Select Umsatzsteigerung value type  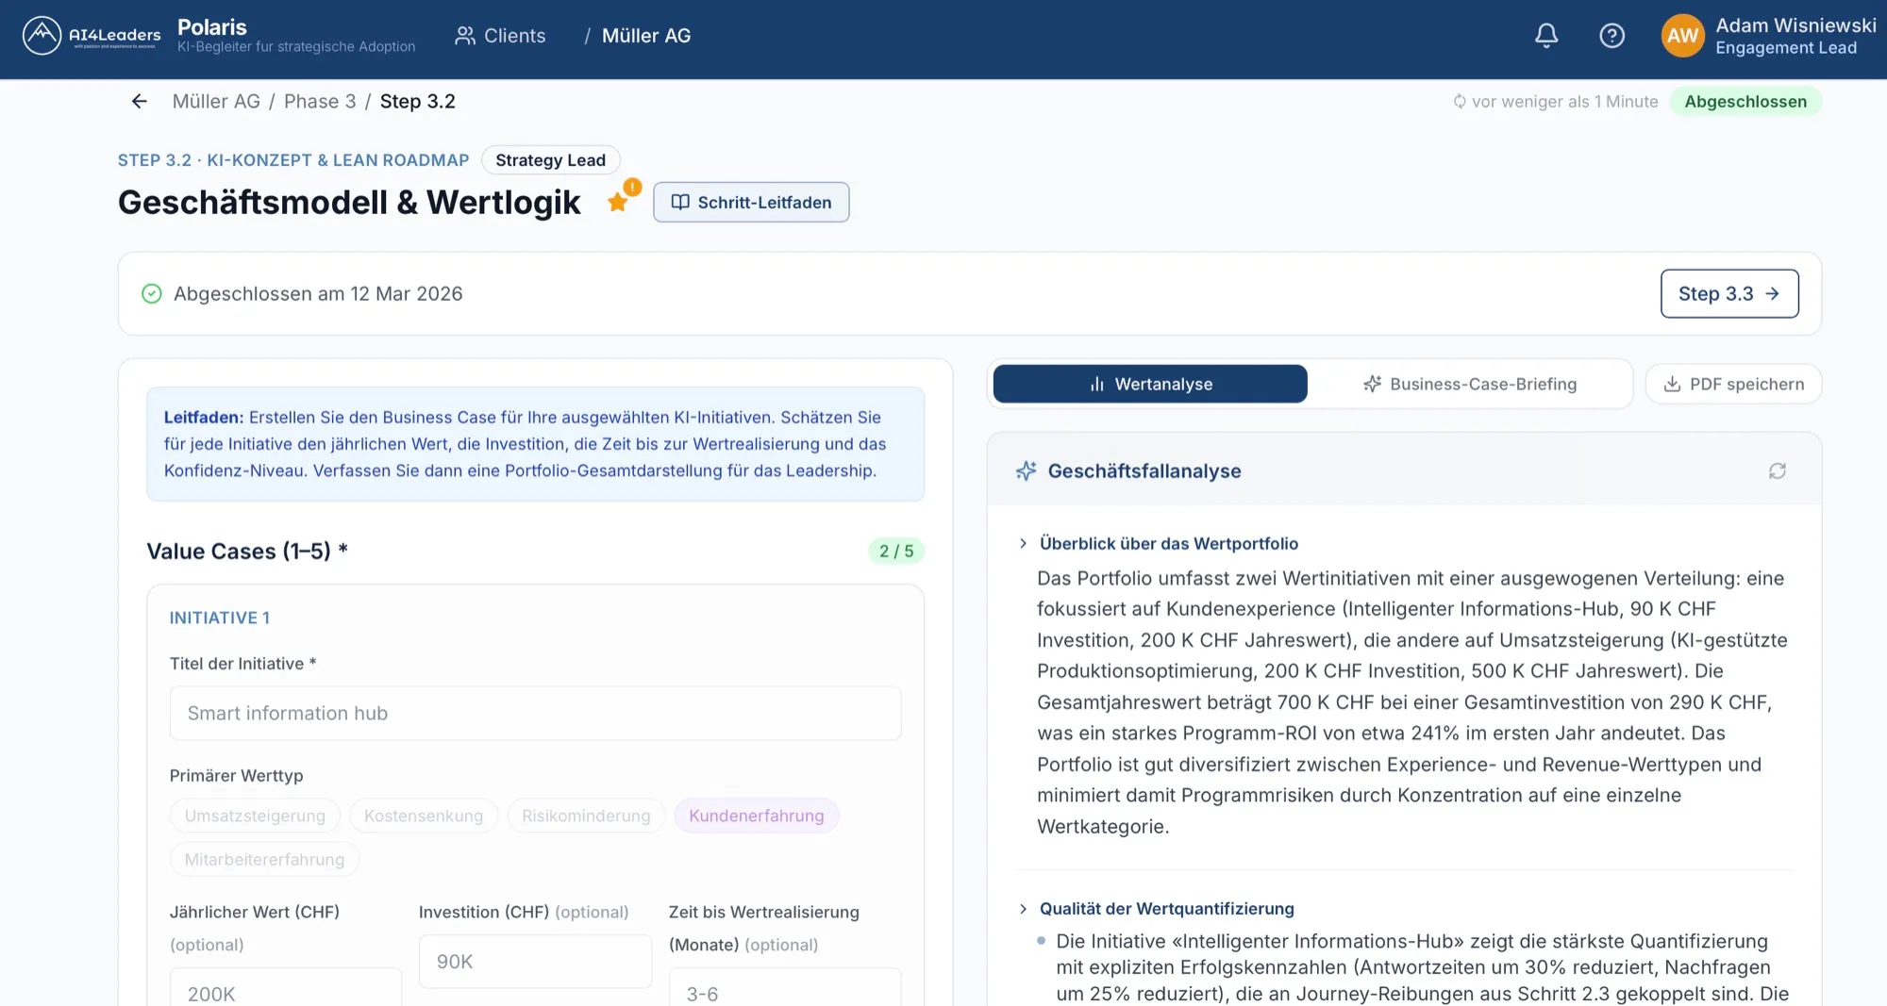point(255,816)
